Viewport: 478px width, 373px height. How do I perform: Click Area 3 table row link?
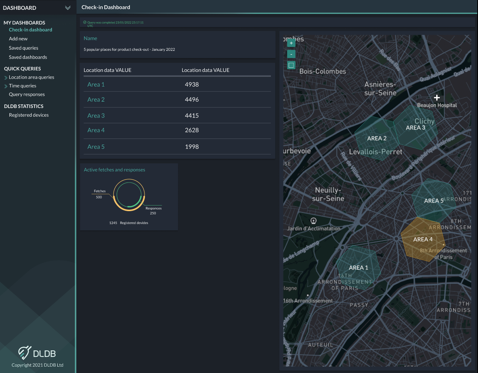[96, 116]
